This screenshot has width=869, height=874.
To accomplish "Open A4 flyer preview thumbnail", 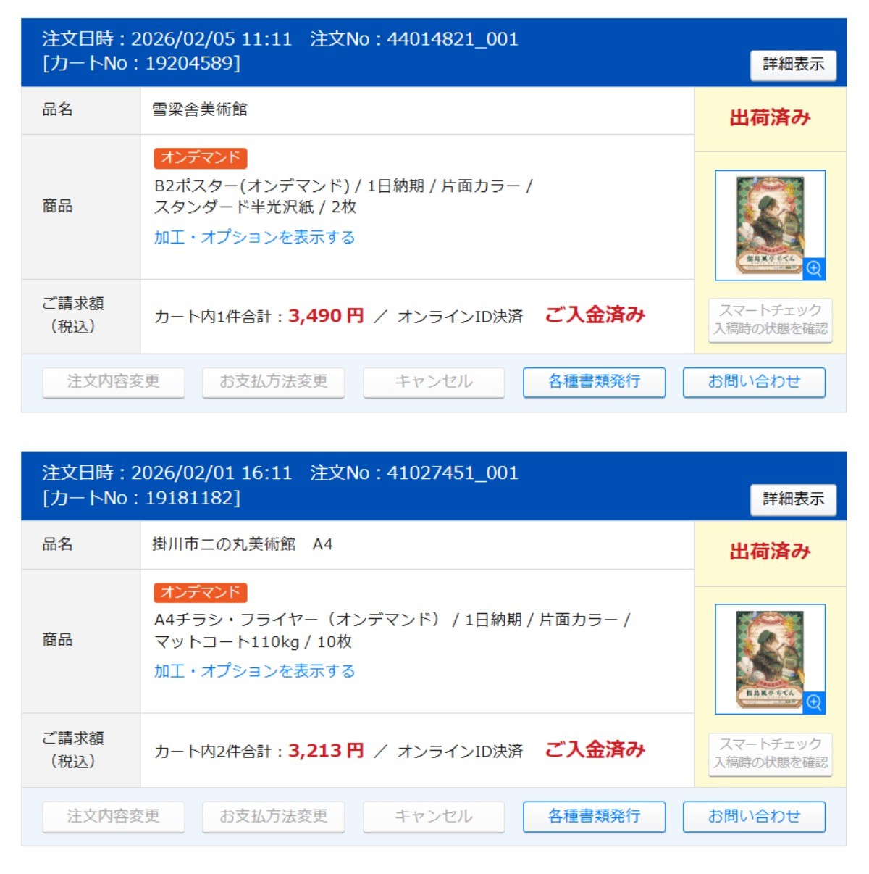I will point(770,659).
